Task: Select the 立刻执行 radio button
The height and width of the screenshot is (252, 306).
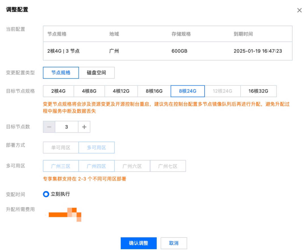Action: click(x=46, y=194)
